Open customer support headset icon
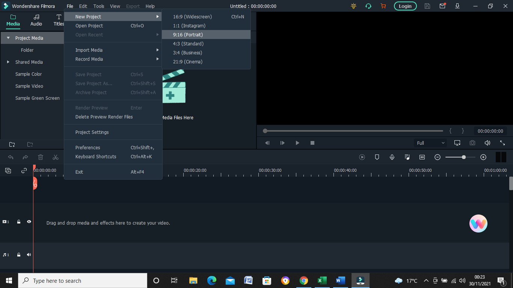The width and height of the screenshot is (513, 288). [x=368, y=6]
